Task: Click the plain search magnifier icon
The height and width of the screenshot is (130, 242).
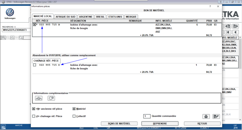Action: coord(21,38)
